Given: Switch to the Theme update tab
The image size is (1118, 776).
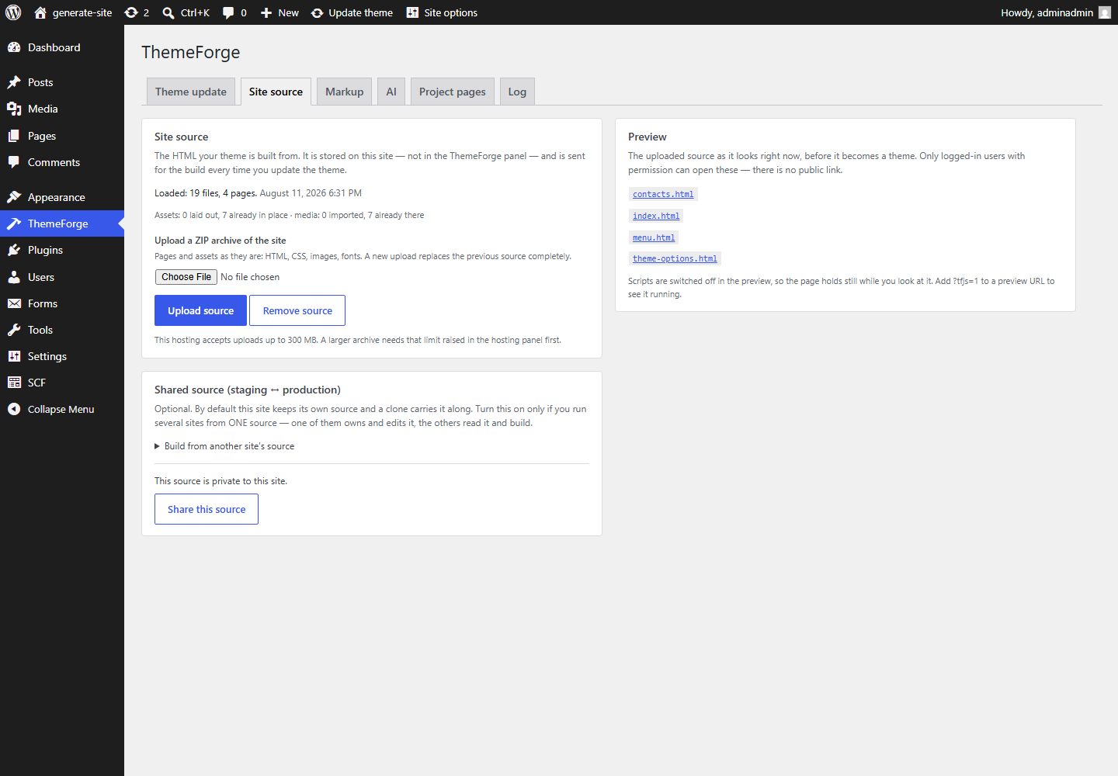Looking at the screenshot, I should tap(191, 92).
